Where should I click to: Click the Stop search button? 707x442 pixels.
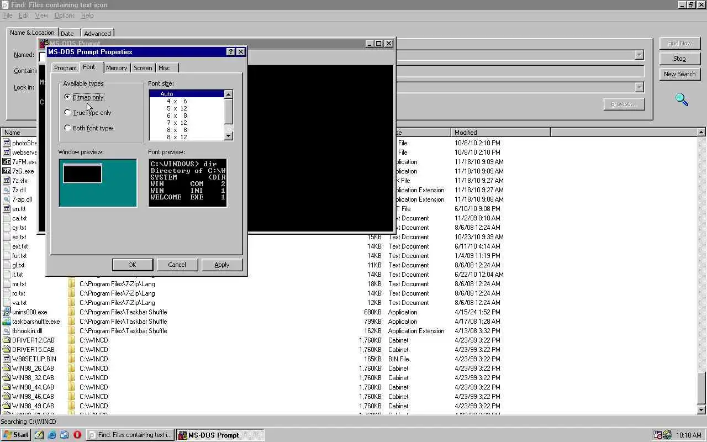pos(679,59)
